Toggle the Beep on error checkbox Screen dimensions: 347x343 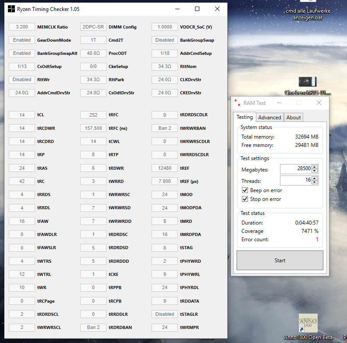245,190
